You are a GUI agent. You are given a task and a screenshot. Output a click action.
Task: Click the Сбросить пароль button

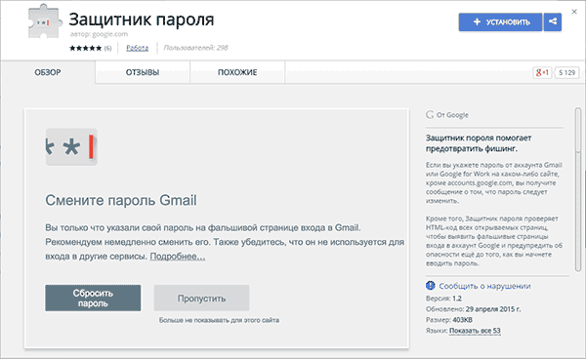93,299
